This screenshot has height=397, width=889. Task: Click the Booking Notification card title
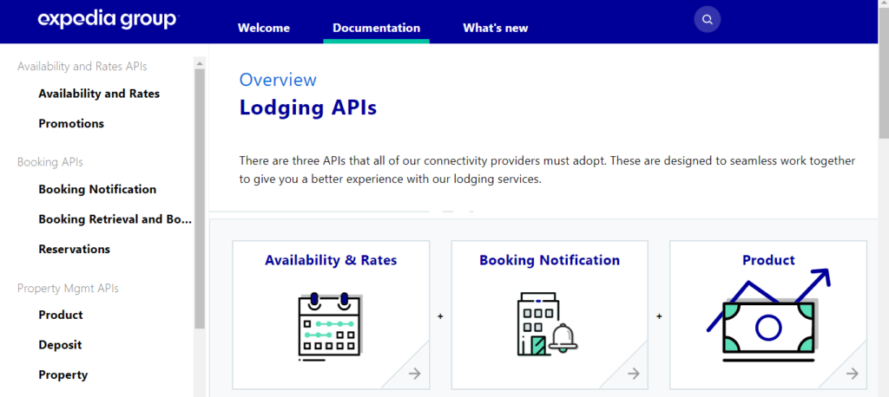[550, 260]
